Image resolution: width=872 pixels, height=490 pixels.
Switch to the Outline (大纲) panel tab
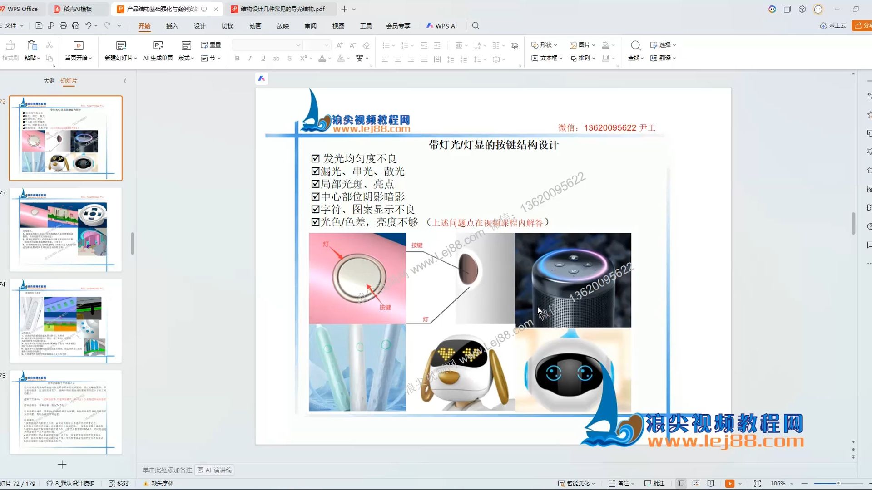coord(49,81)
